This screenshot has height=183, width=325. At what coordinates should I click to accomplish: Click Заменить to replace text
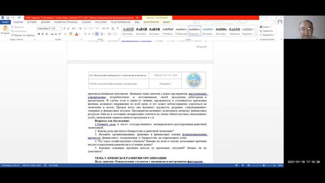tap(267, 31)
